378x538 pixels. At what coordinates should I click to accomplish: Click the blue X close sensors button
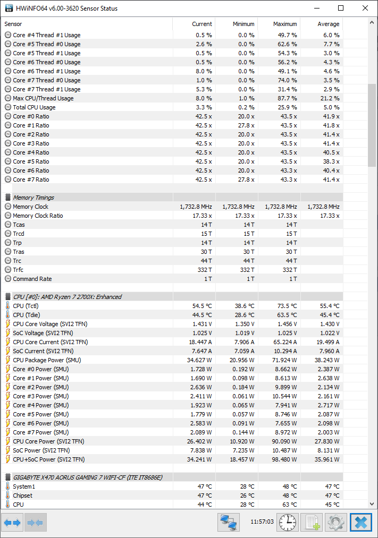(x=361, y=523)
